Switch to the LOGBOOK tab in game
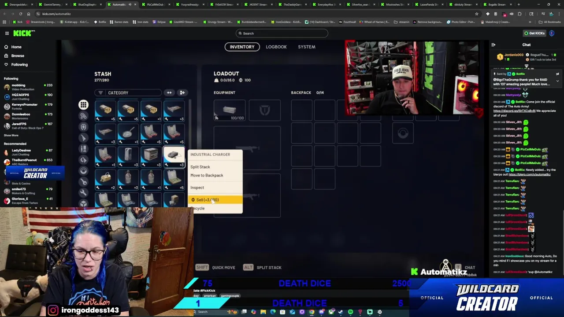This screenshot has height=317, width=564. click(x=276, y=47)
